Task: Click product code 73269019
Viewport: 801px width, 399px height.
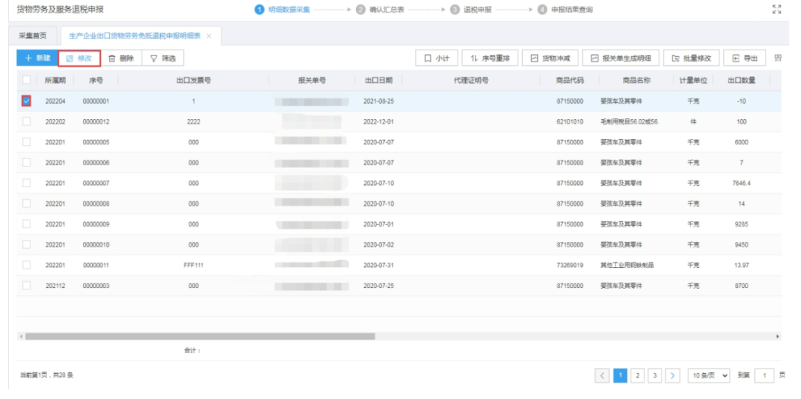Action: pos(570,265)
